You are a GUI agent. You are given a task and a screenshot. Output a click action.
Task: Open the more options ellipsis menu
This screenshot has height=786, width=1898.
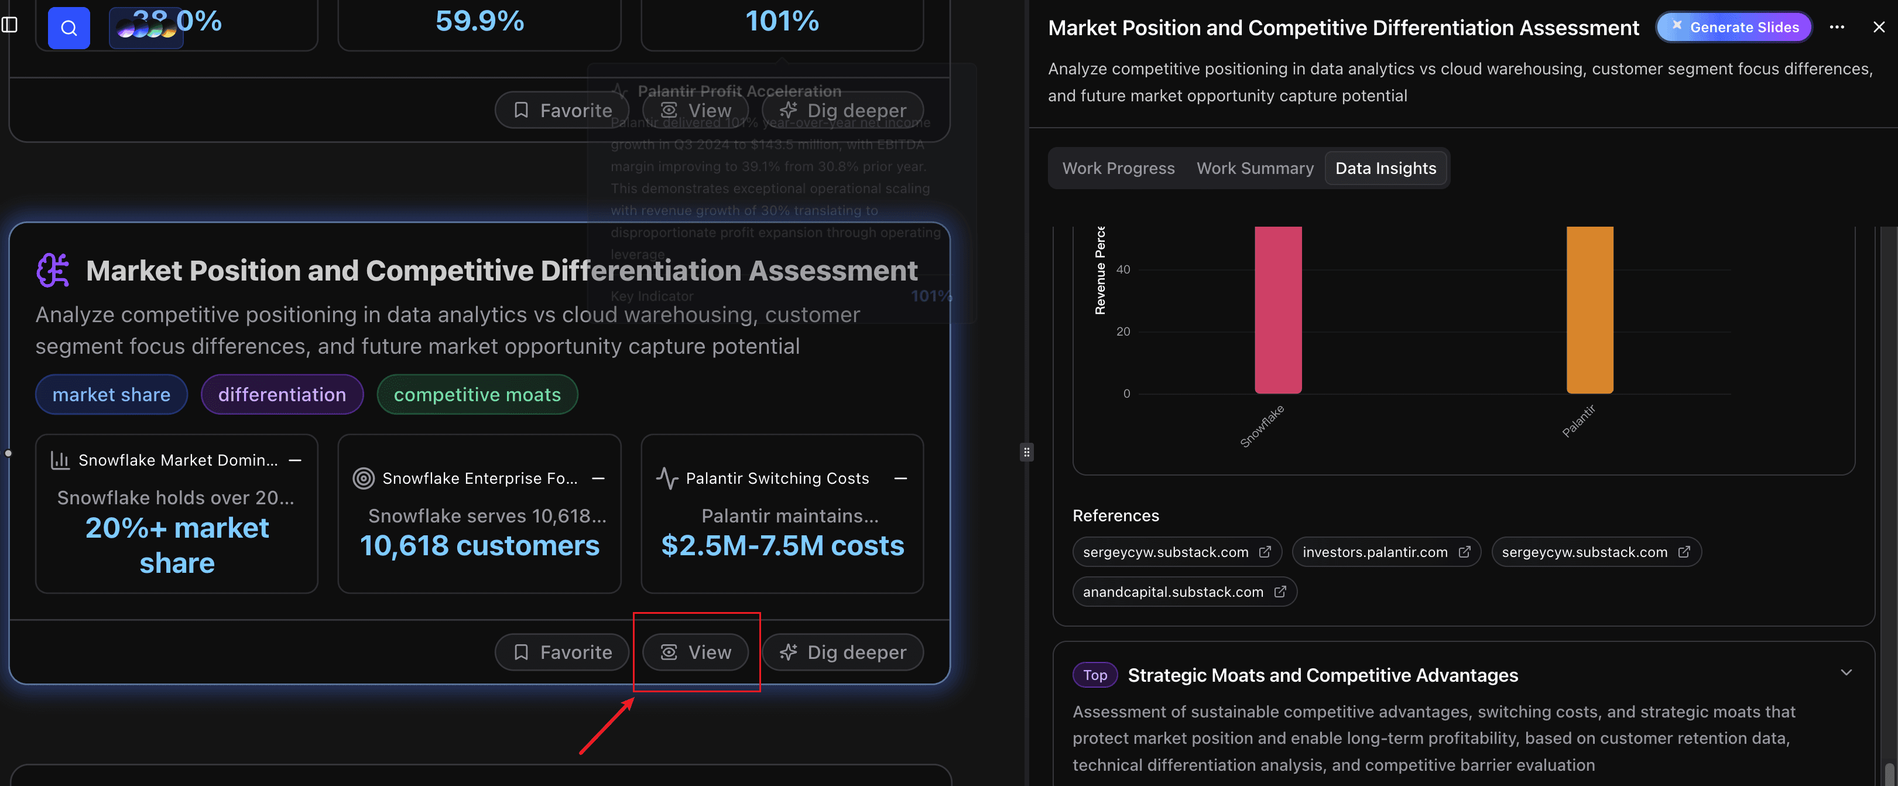pyautogui.click(x=1838, y=28)
